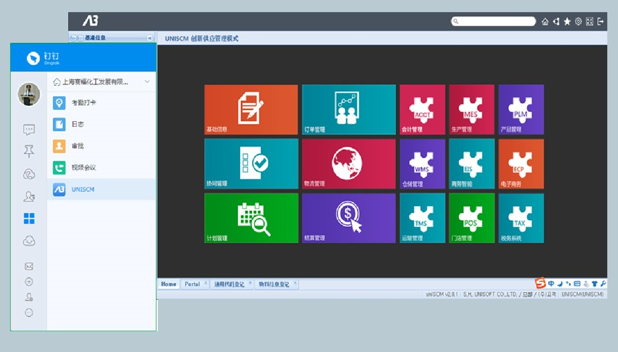Click the logout exit icon in header
The height and width of the screenshot is (352, 618).
(x=601, y=21)
